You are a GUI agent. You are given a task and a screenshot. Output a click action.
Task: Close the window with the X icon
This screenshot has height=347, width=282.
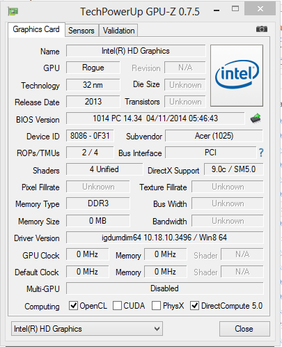point(260,9)
